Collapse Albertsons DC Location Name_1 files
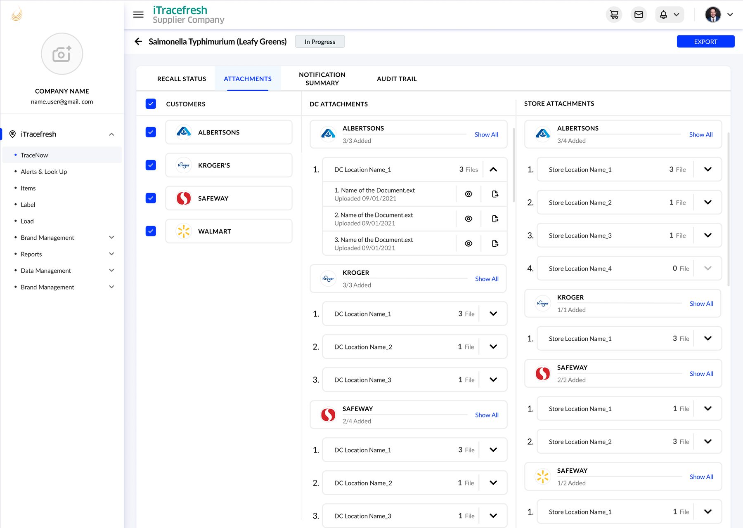This screenshot has width=743, height=528. (493, 170)
